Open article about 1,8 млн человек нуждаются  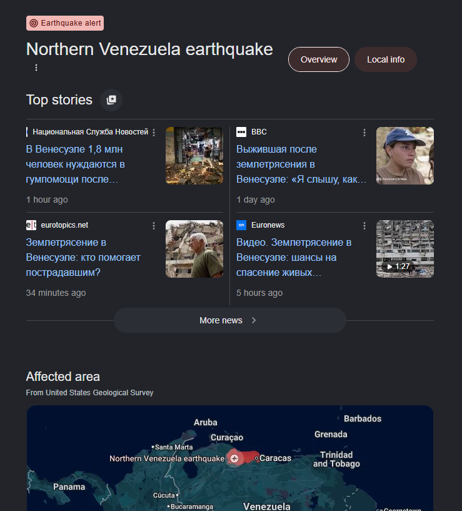(75, 164)
